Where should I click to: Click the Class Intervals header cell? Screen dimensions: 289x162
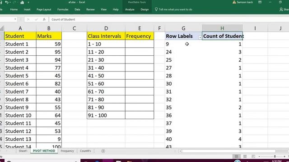click(x=106, y=36)
